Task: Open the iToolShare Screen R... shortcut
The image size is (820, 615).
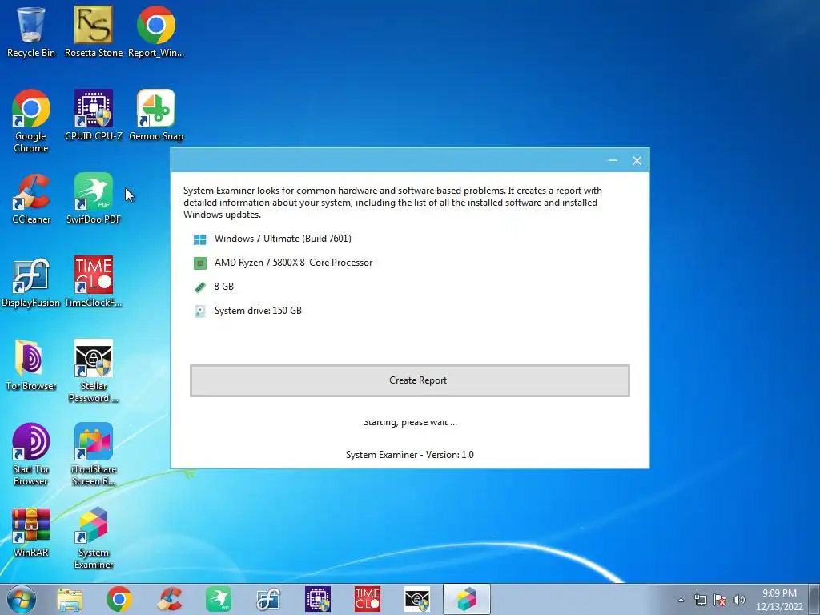Action: pos(93,454)
